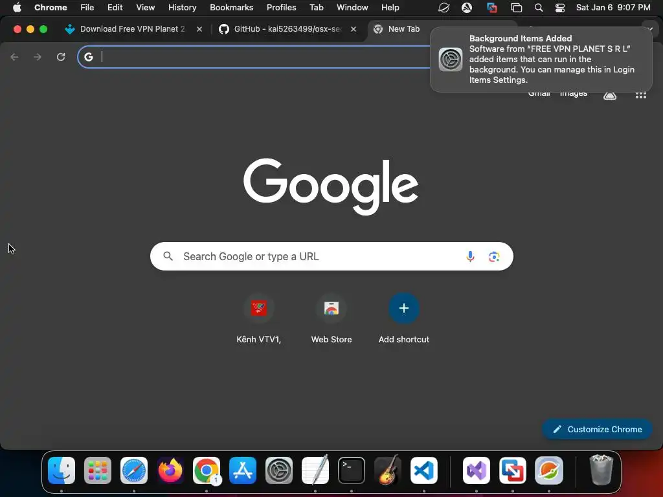Open the Apple menu
The height and width of the screenshot is (497, 663).
[x=17, y=8]
